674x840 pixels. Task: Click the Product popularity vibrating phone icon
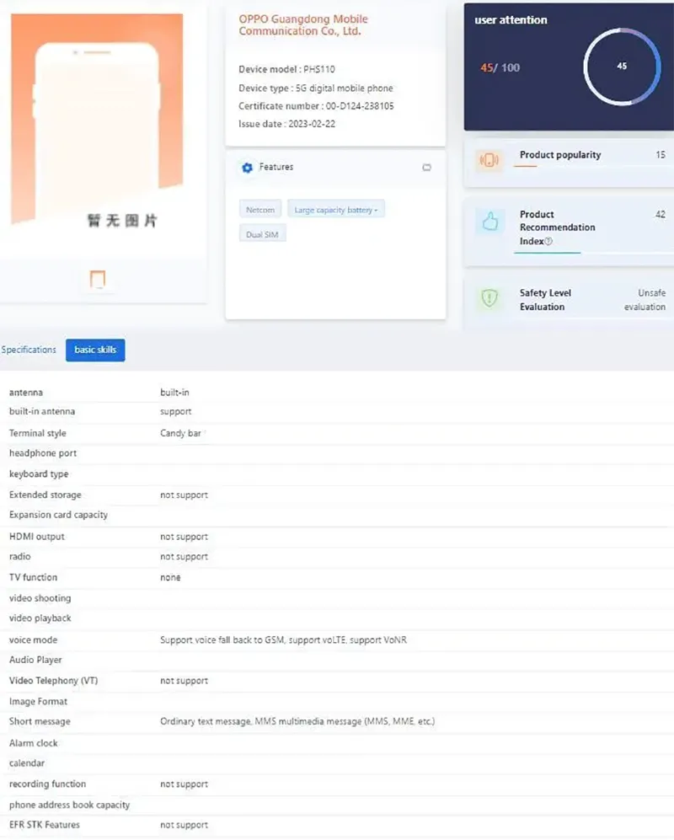[x=489, y=160]
